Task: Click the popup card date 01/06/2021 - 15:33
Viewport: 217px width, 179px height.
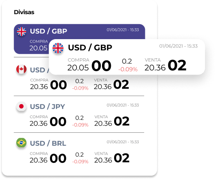Action: coord(178,46)
